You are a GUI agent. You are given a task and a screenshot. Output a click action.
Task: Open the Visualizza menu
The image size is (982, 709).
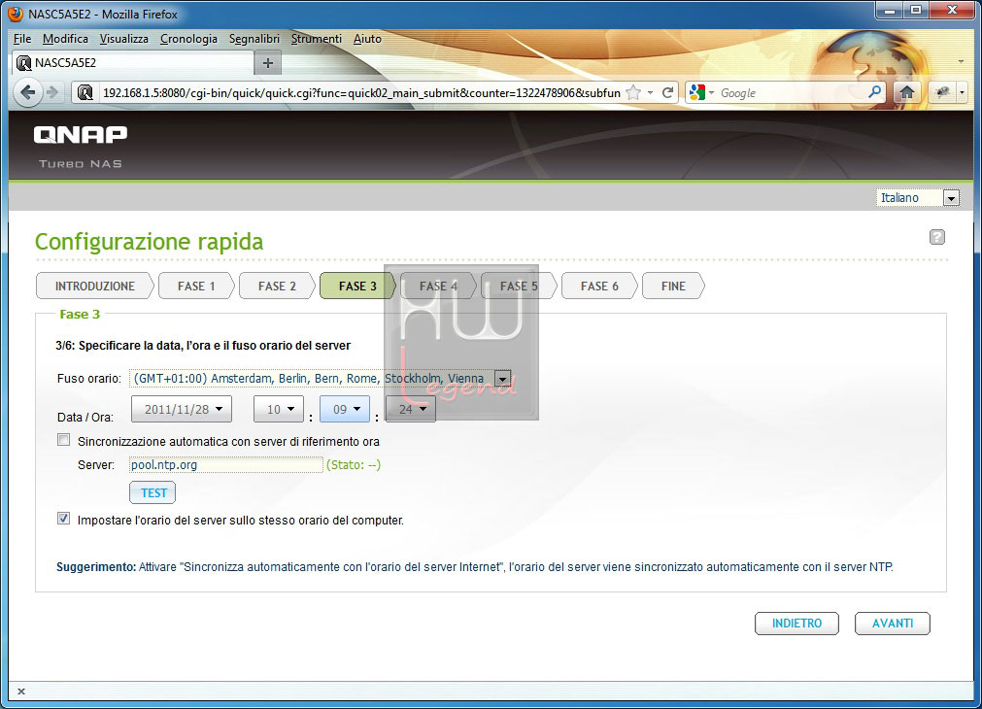[x=124, y=39]
